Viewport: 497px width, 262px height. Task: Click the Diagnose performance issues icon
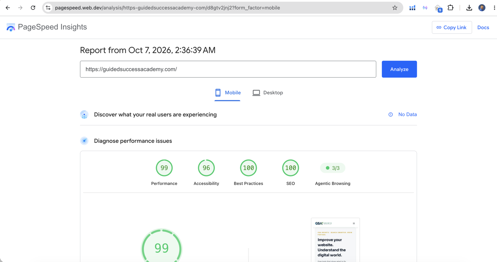pos(84,141)
